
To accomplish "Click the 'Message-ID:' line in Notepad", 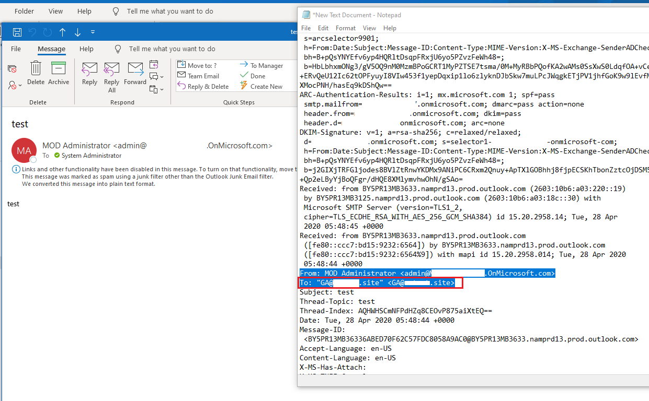I will point(323,330).
